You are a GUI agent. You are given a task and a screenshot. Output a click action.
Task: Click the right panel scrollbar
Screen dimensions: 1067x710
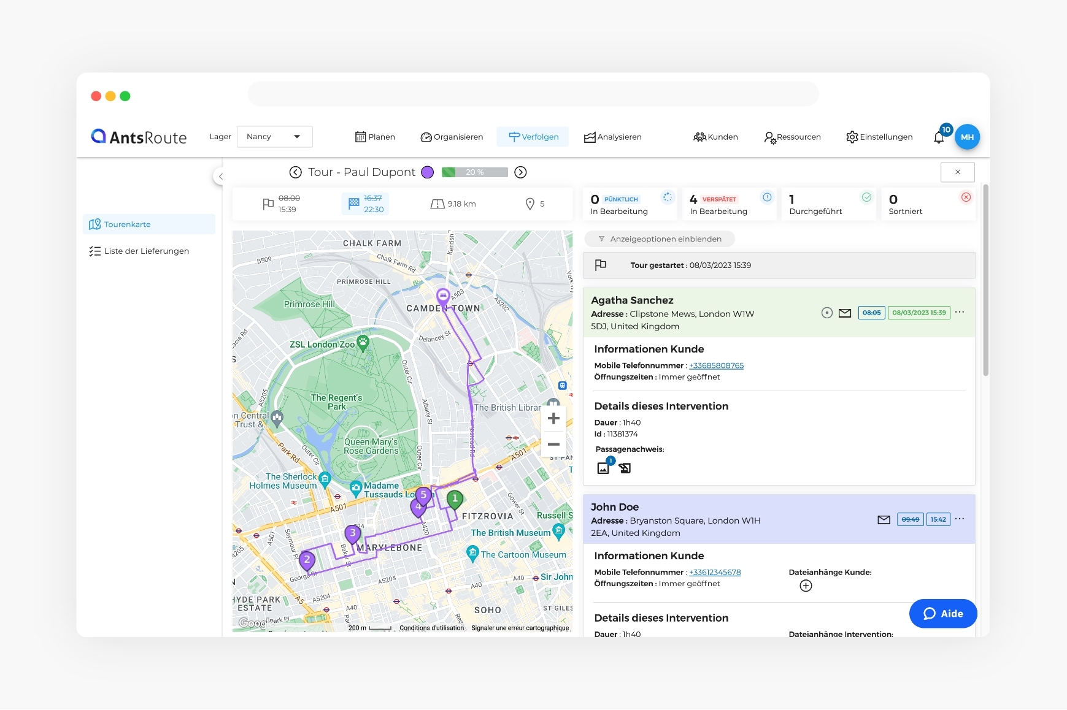click(x=985, y=280)
